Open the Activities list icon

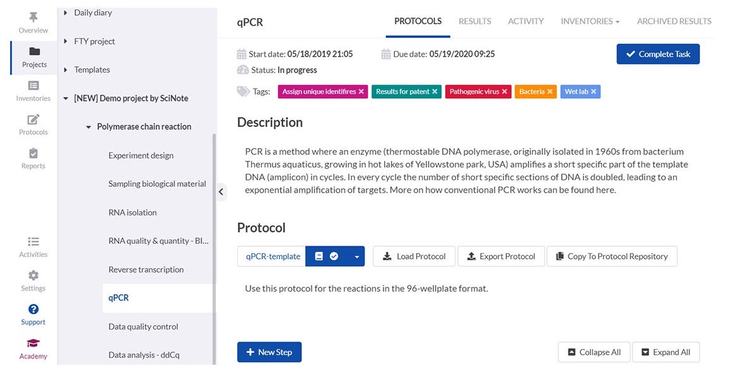point(33,242)
